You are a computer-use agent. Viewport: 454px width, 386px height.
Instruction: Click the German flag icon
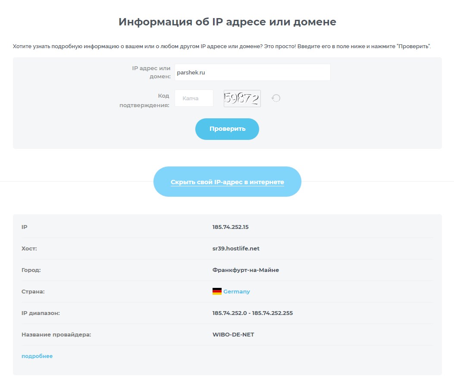tap(217, 291)
